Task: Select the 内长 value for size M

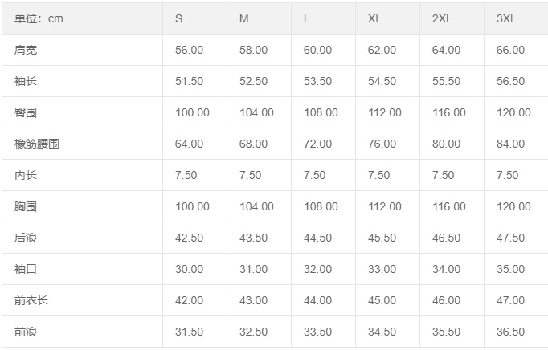Action: pos(251,175)
